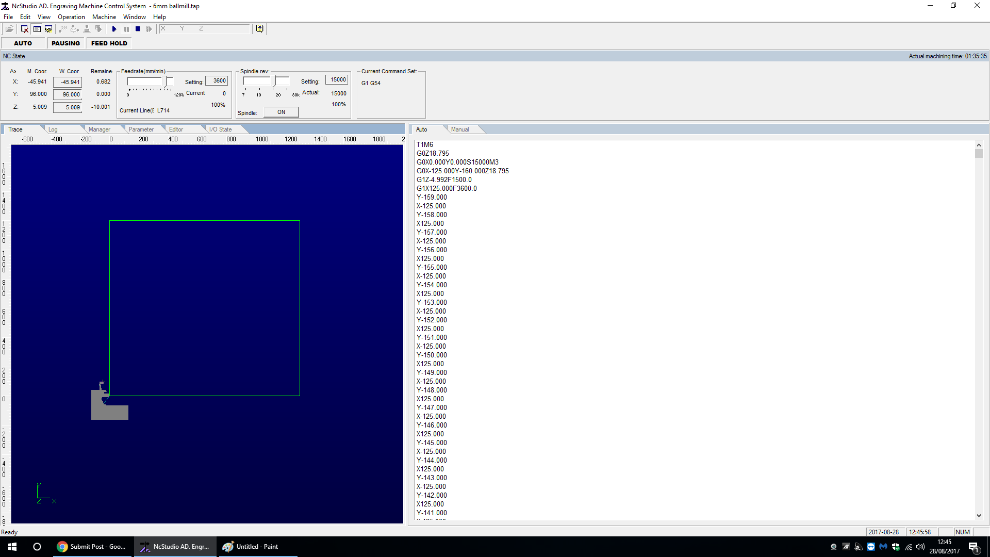Viewport: 990px width, 557px height.
Task: Open the Operation menu
Action: [71, 17]
